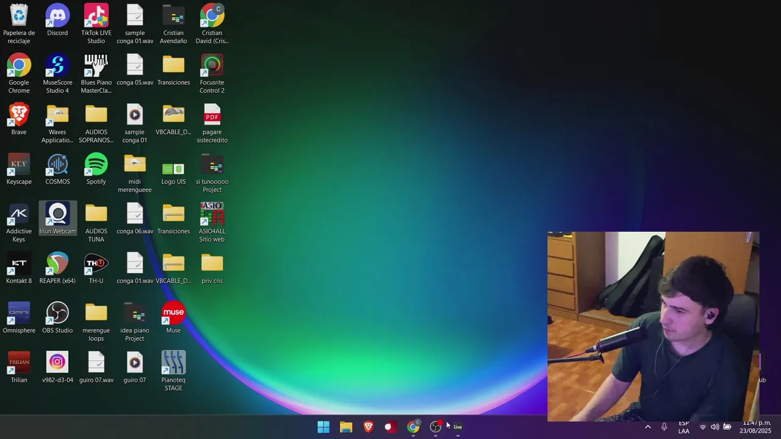The width and height of the screenshot is (781, 439).
Task: Select the OBS Studio desktop shortcut
Action: pos(57,318)
